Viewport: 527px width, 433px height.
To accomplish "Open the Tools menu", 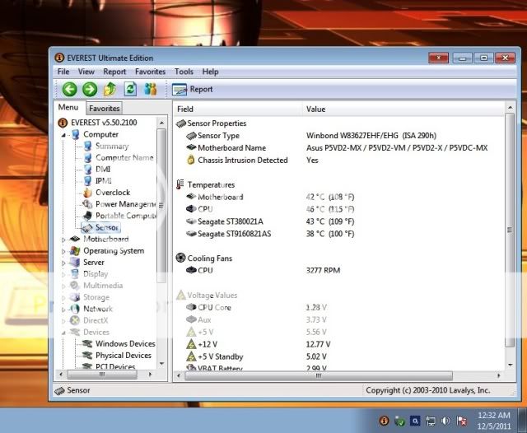I will tap(184, 72).
